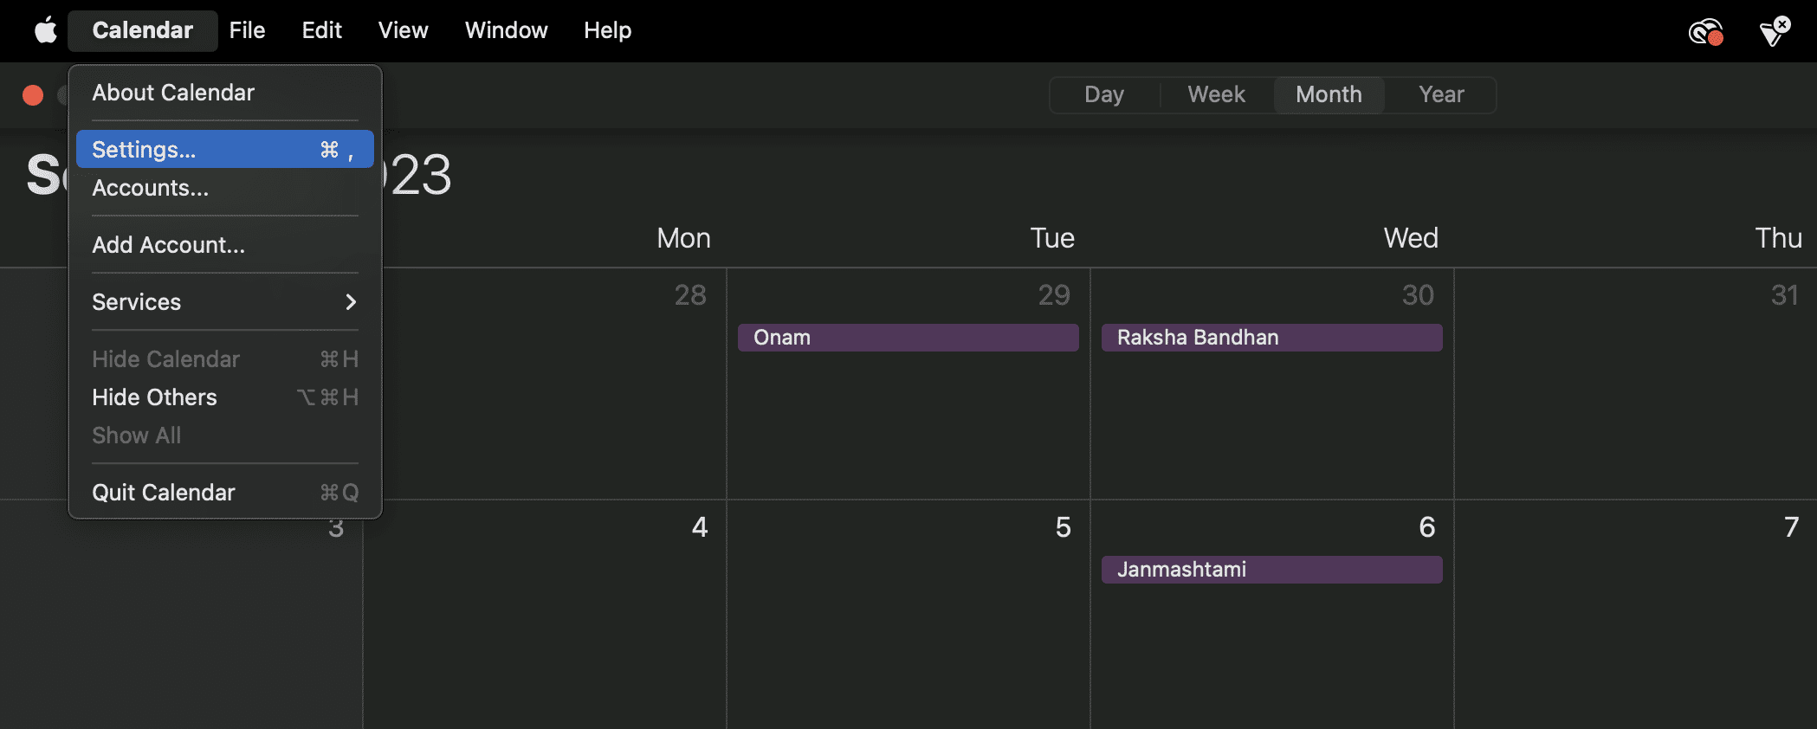Click the Thu column header
Viewport: 1817px width, 729px height.
1779,238
